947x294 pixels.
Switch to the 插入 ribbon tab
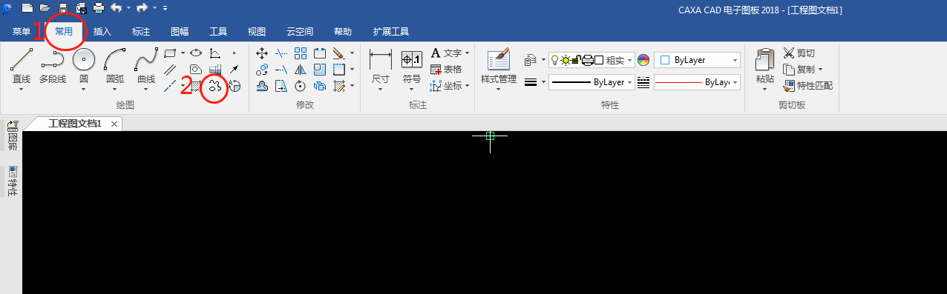tap(102, 32)
